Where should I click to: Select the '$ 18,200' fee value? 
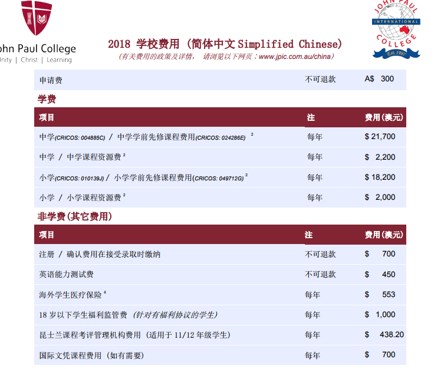click(x=380, y=177)
